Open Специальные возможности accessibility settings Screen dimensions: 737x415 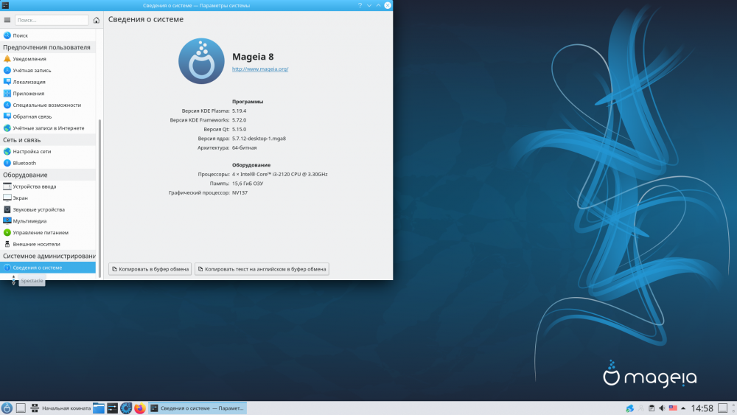48,105
